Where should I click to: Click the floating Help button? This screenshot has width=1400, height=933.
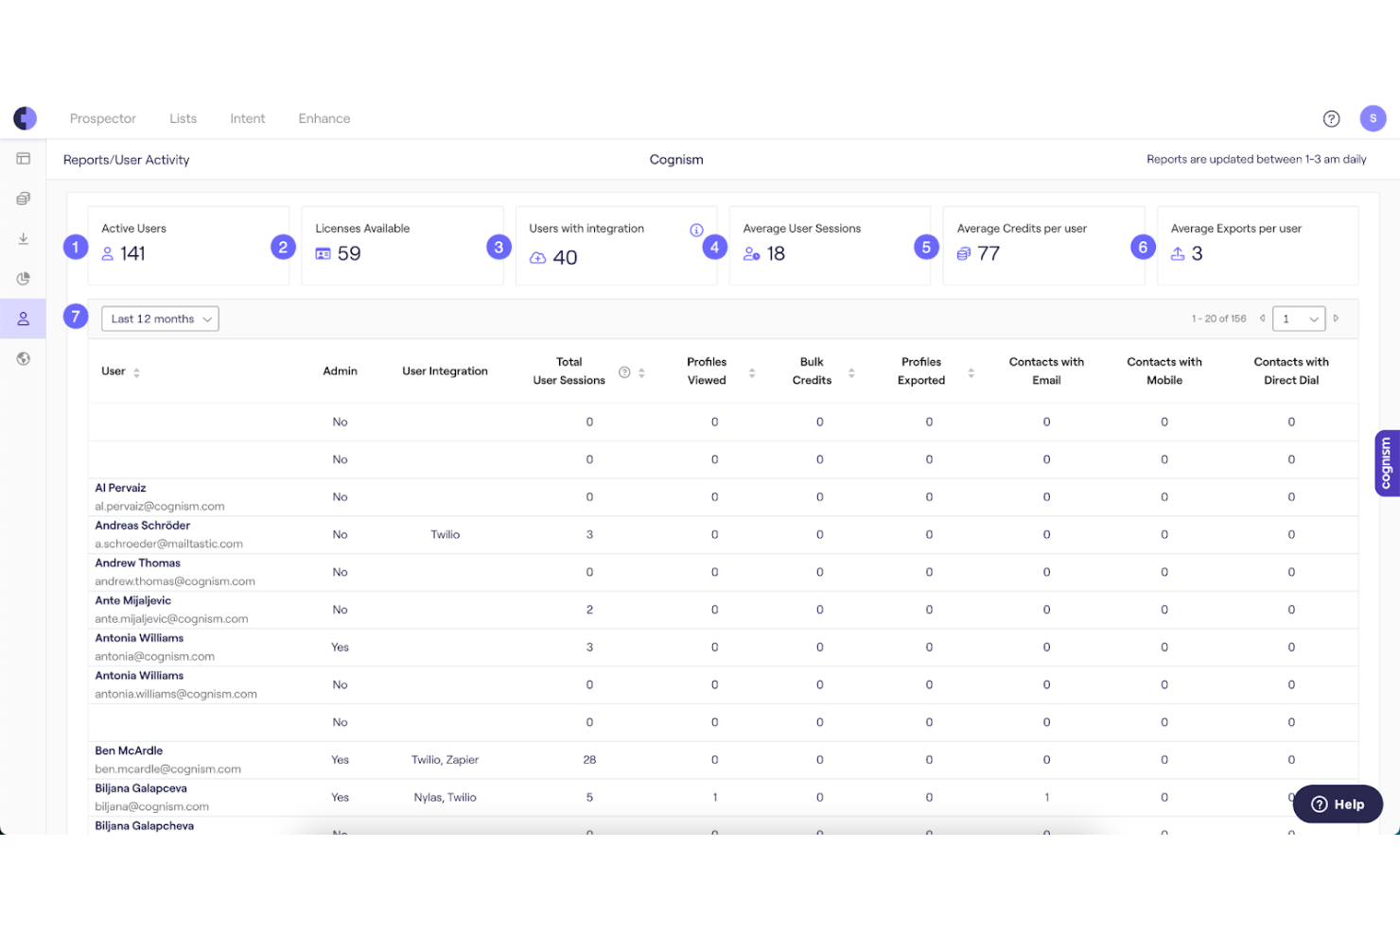(1338, 803)
